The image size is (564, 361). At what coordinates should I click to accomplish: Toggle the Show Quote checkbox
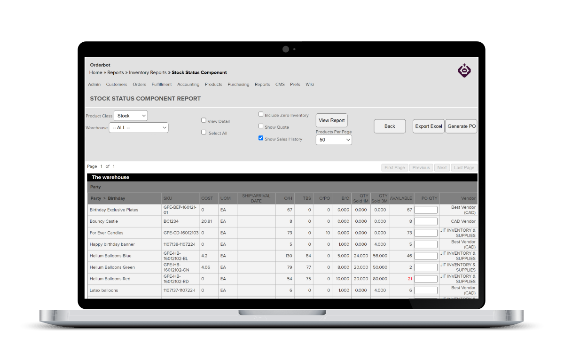pos(261,126)
